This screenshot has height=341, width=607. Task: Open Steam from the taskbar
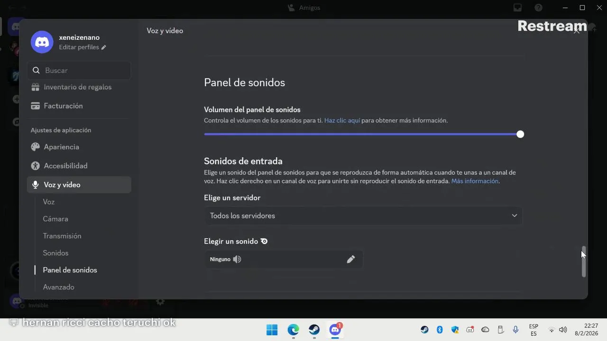pyautogui.click(x=314, y=330)
